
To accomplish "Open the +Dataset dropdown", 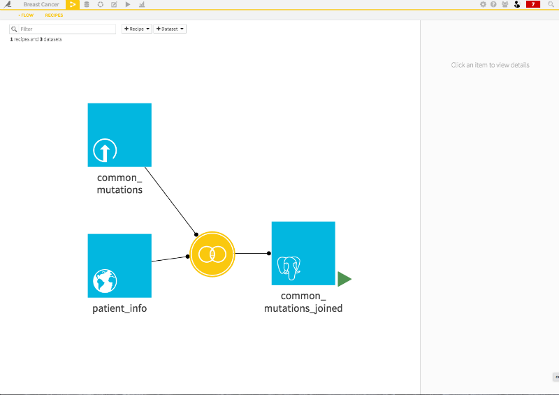I will tap(170, 29).
